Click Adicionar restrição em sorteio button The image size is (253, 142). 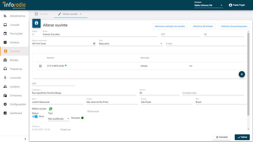(x=170, y=26)
